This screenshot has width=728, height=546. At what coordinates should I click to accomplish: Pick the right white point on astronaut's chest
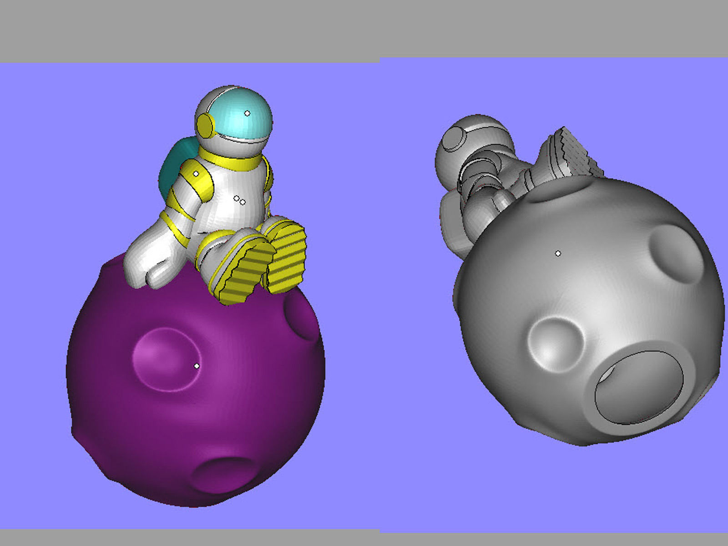(243, 202)
